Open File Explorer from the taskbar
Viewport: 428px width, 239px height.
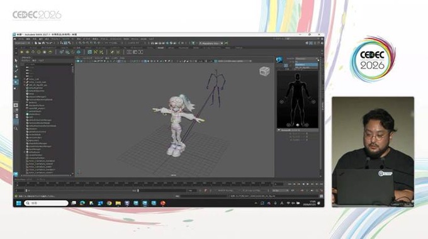pos(118,203)
